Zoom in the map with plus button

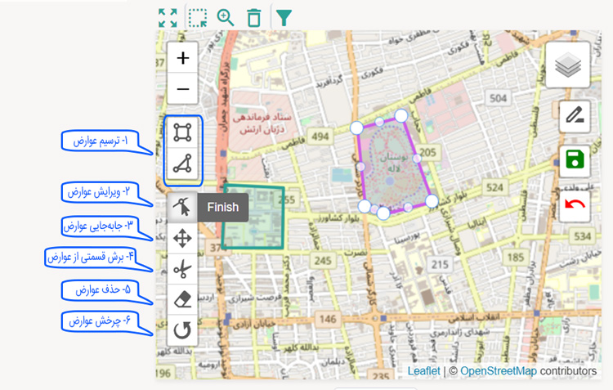pos(183,59)
